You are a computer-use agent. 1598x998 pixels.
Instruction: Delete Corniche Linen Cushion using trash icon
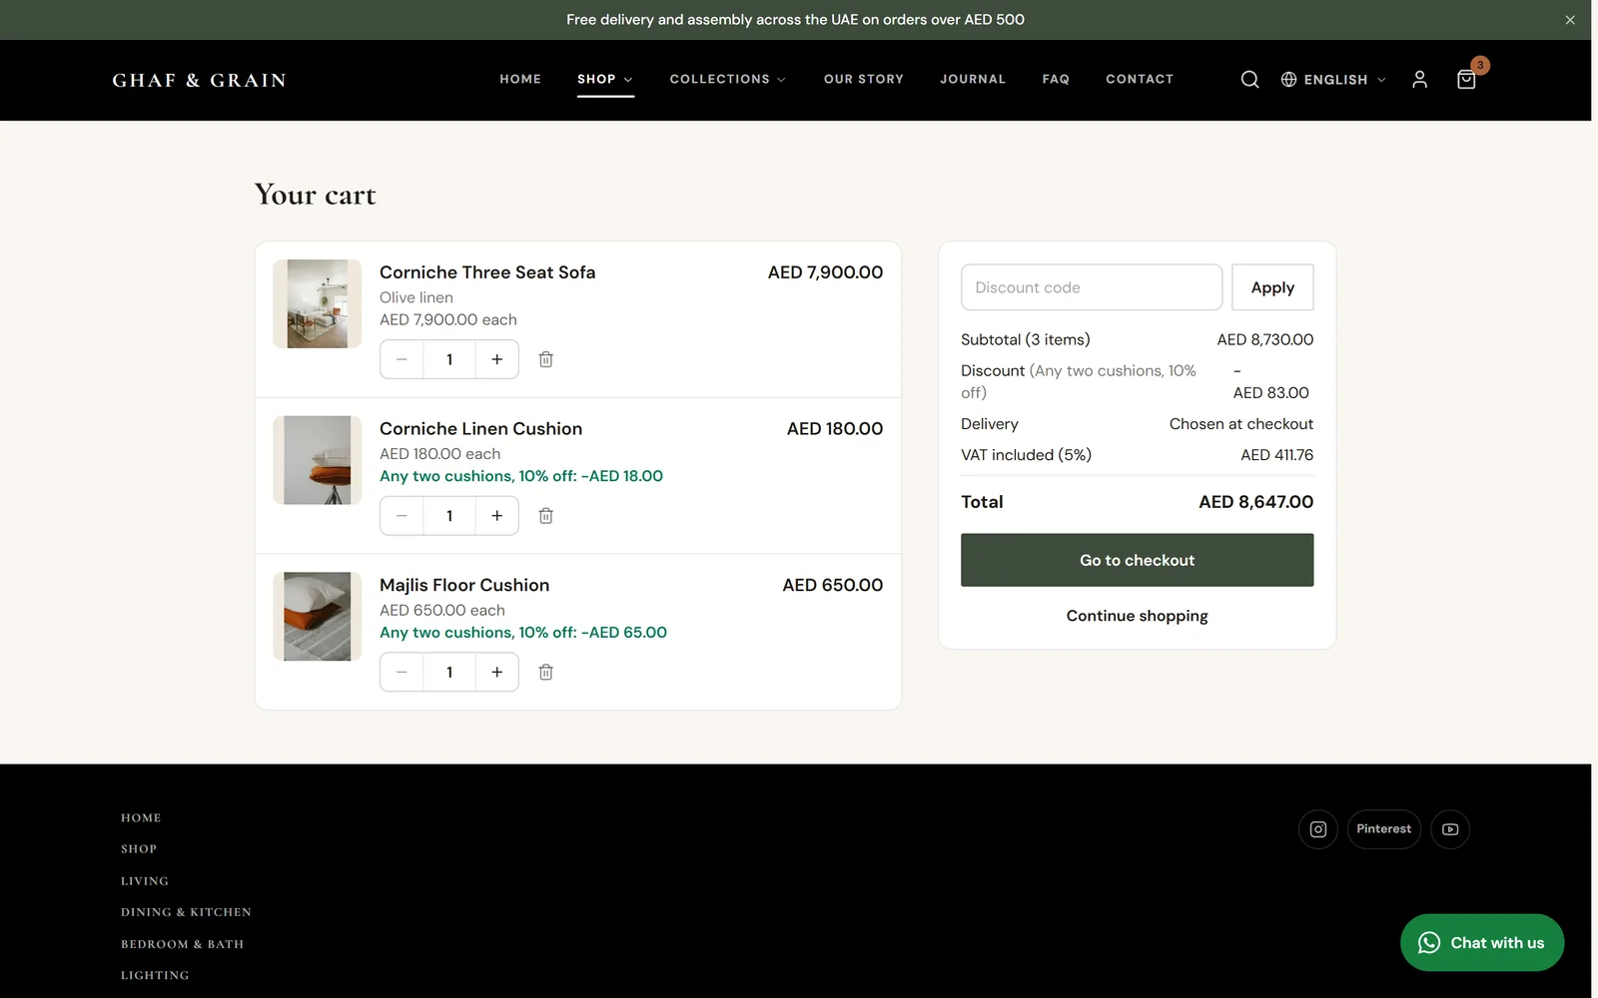[546, 516]
